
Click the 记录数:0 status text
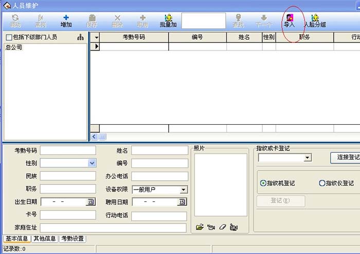pos(14,249)
